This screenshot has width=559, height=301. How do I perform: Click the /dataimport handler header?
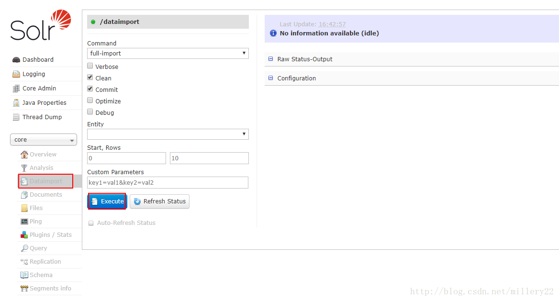168,22
